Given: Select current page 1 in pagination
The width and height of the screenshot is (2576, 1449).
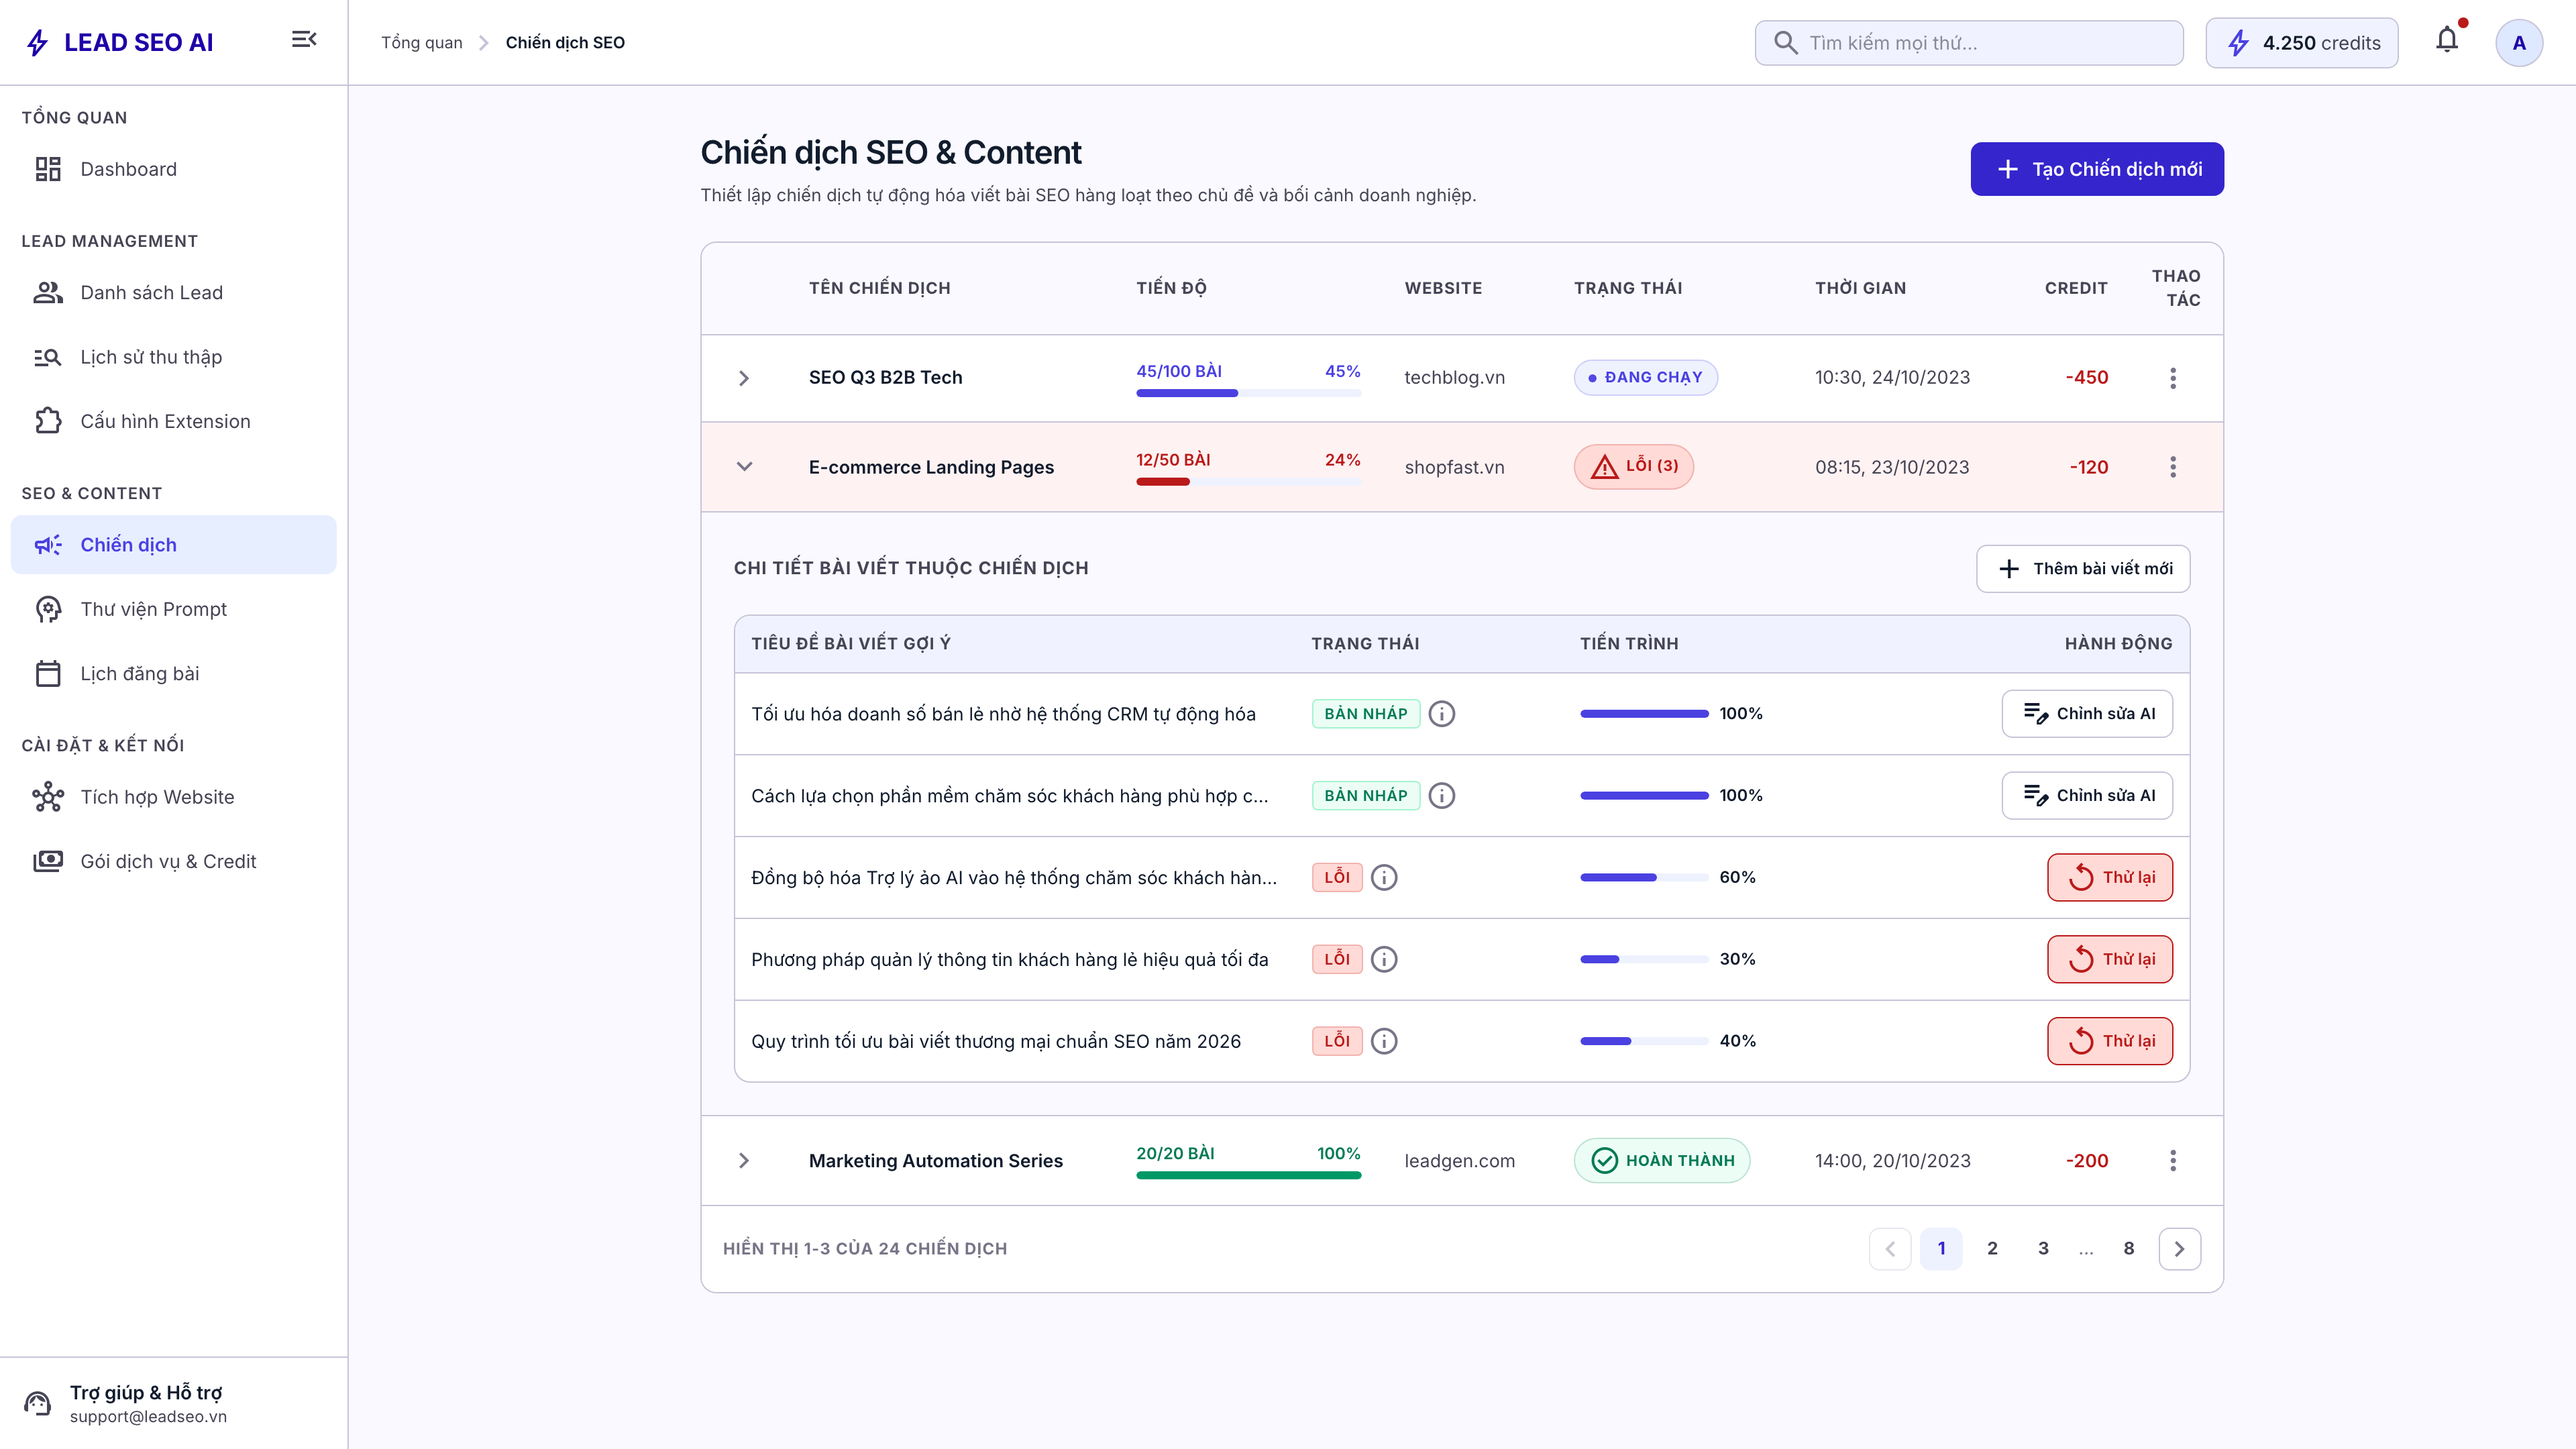Looking at the screenshot, I should coord(1941,1249).
